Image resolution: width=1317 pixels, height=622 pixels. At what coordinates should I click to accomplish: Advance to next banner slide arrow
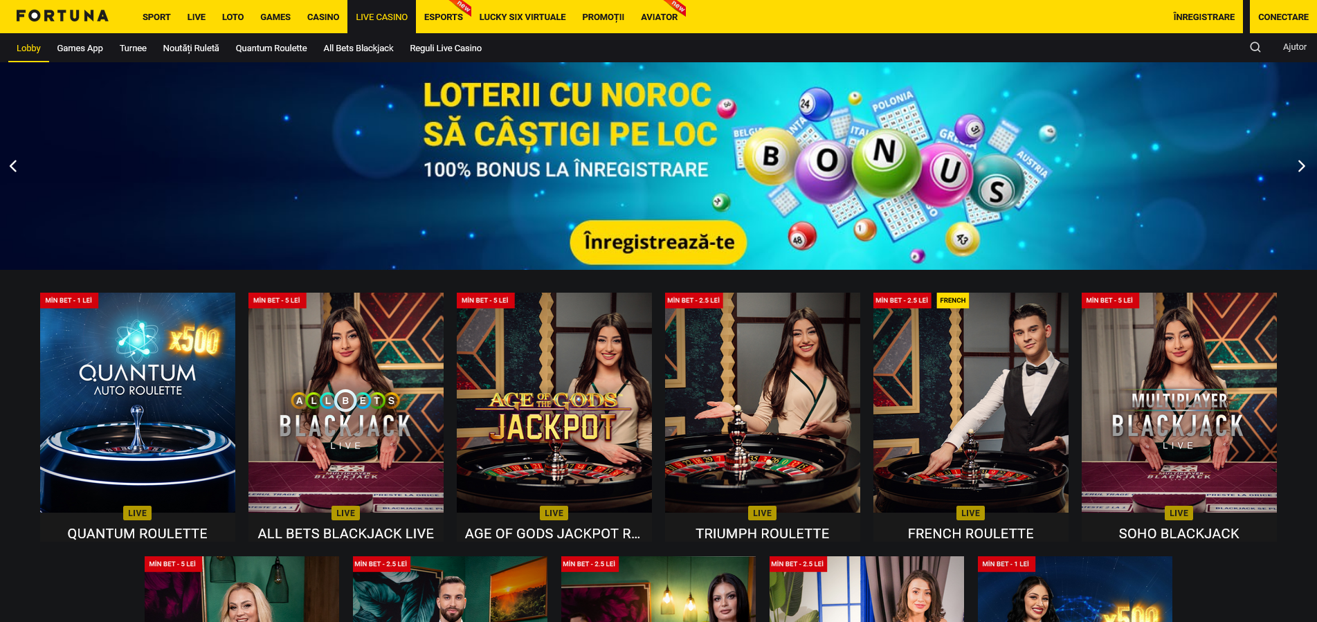(x=1301, y=166)
